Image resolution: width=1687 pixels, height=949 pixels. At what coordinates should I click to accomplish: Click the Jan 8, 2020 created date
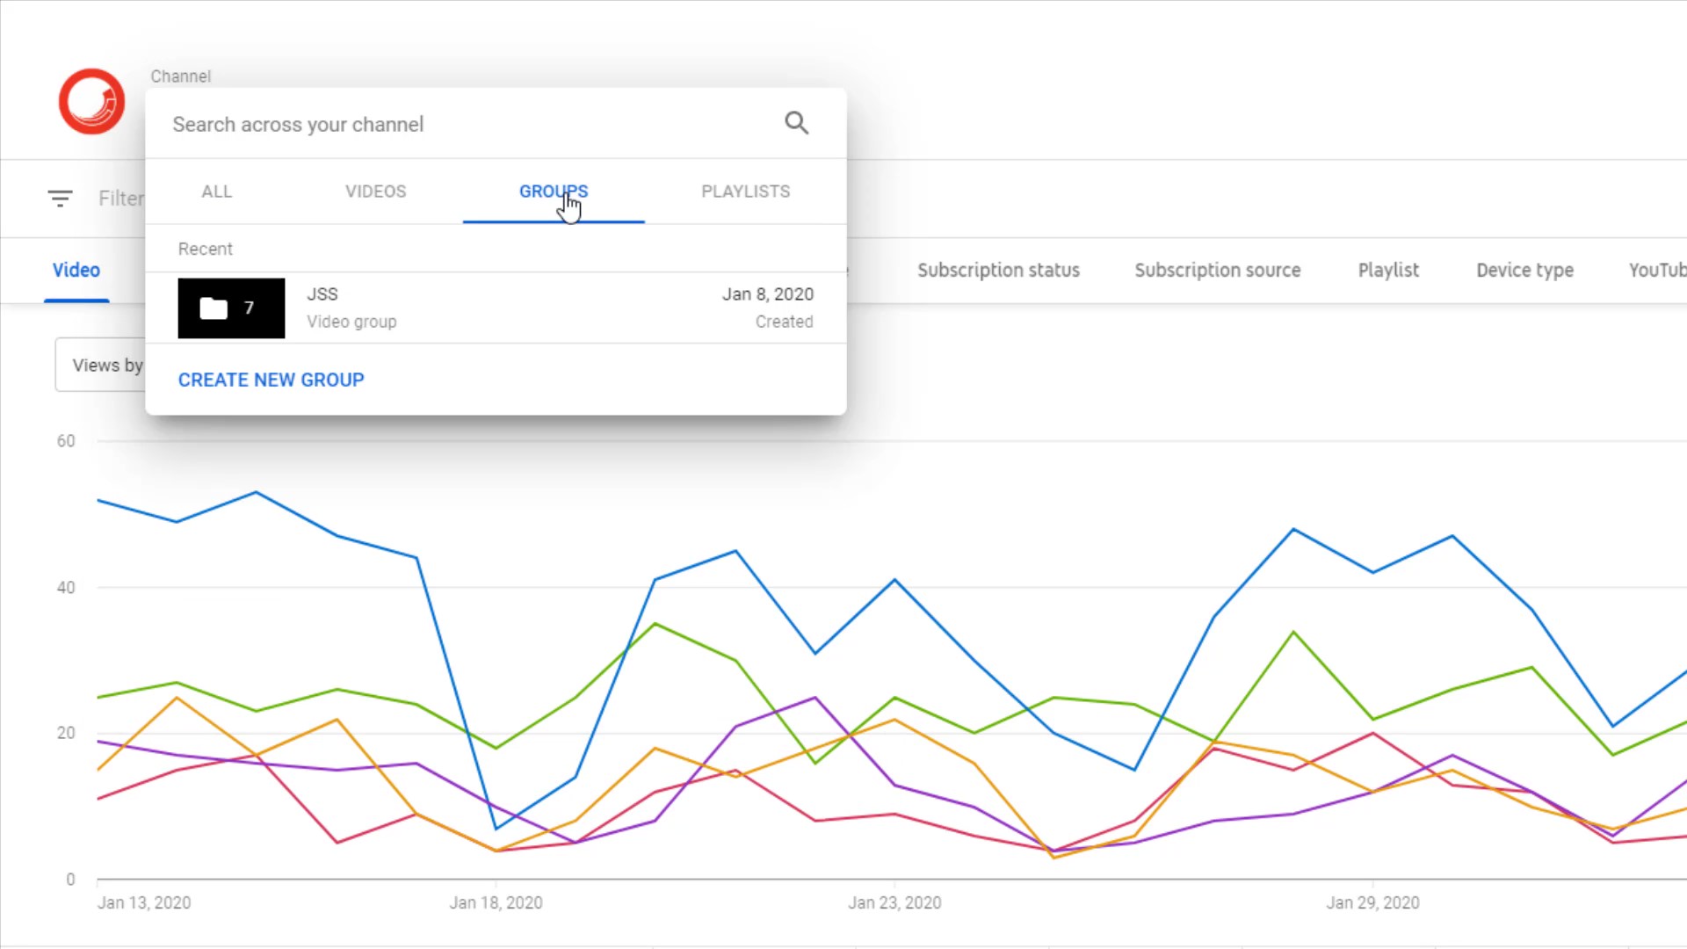point(767,294)
